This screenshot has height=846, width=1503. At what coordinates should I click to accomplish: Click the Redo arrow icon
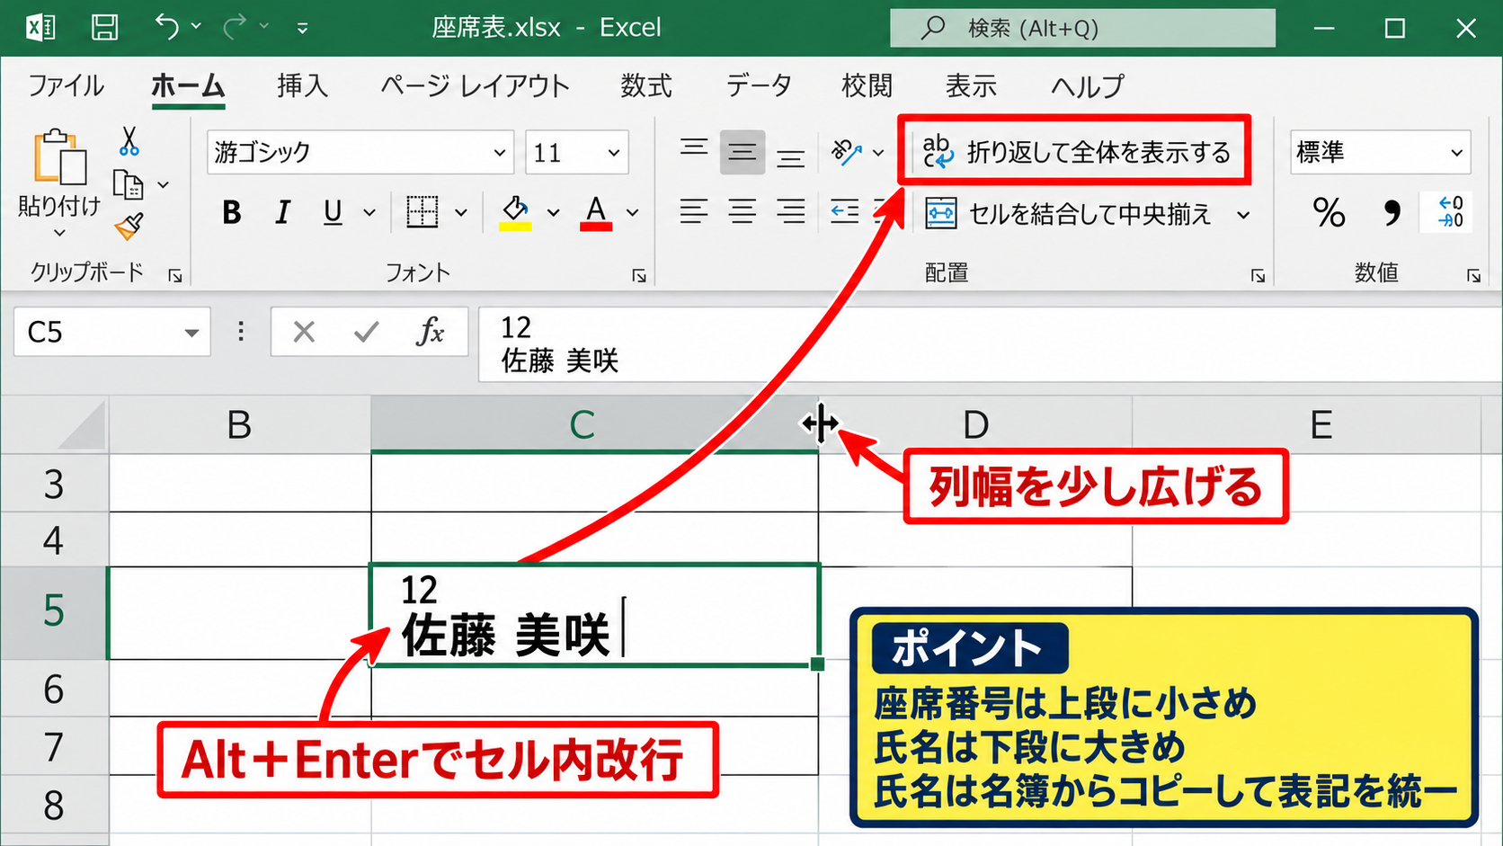coord(235,27)
